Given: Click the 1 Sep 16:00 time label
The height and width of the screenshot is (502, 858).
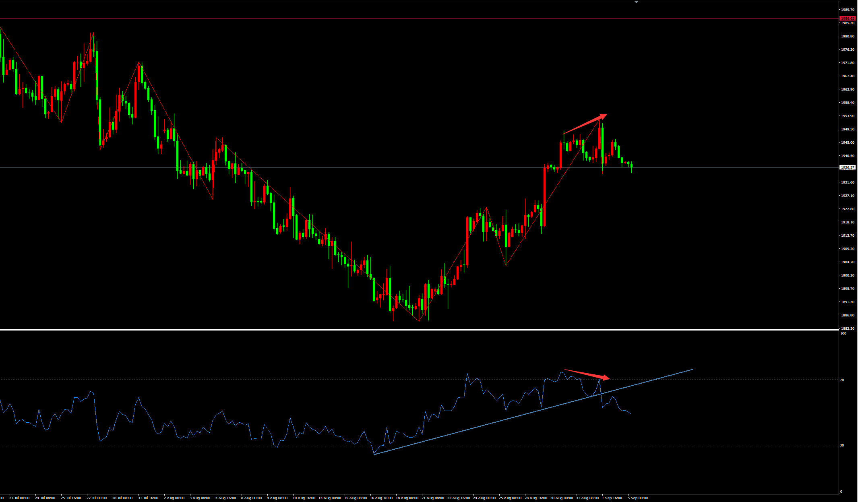Looking at the screenshot, I should point(612,498).
